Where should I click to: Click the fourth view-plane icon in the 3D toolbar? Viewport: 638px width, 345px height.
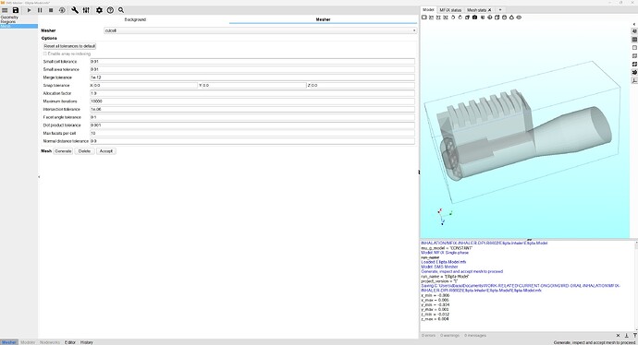(x=446, y=18)
